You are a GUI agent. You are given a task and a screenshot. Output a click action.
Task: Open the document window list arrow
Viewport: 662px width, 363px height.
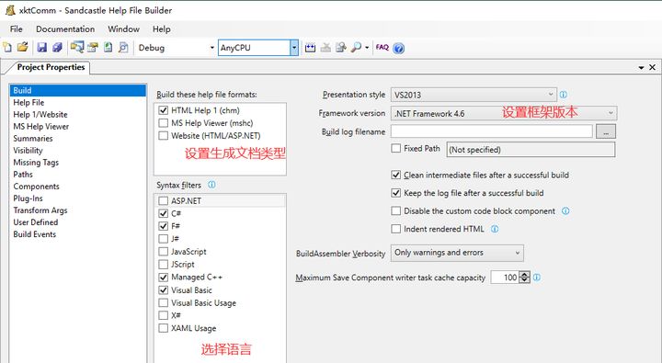click(642, 67)
